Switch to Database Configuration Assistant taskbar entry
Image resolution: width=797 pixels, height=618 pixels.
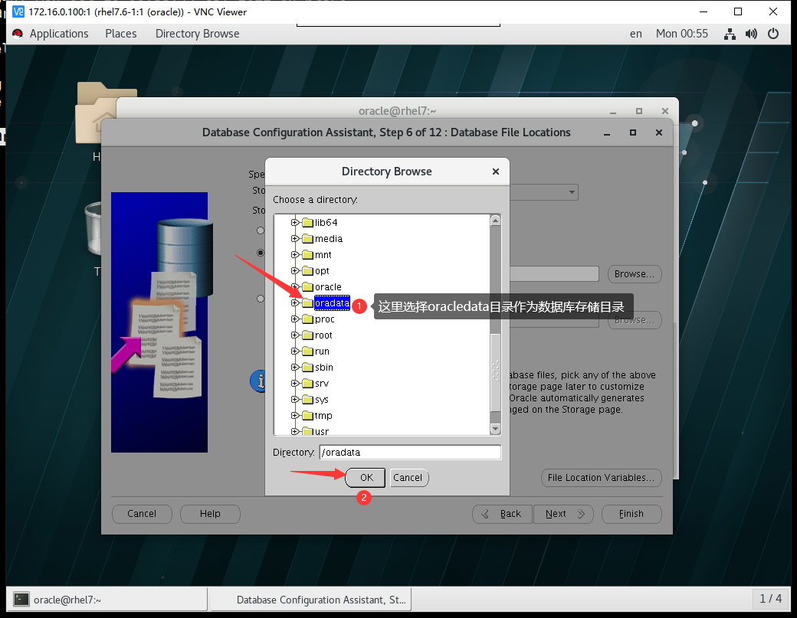point(311,599)
